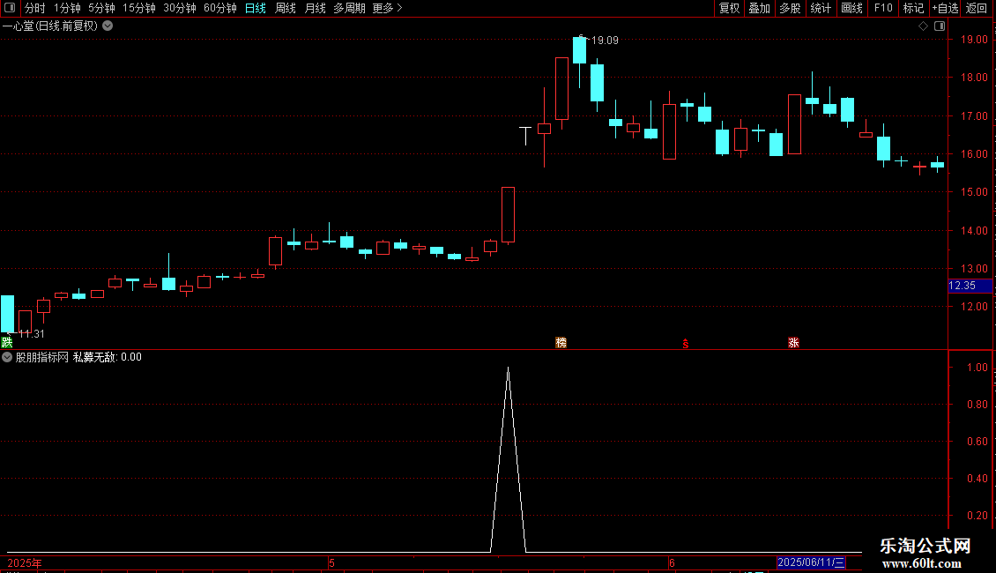Click the 私募无敌: 0.00 indicator value
The image size is (996, 573).
pos(108,357)
